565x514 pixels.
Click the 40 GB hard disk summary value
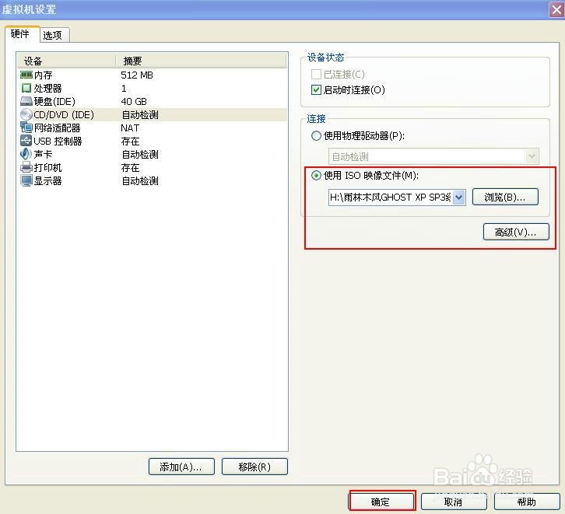coord(134,102)
